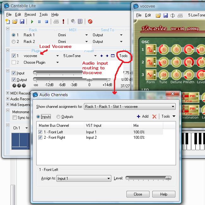Viewport: 205px width, 205px height.
Task: Save the session with Cantabile's floppy icon
Action: (22, 21)
